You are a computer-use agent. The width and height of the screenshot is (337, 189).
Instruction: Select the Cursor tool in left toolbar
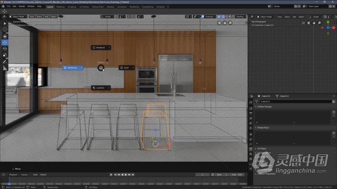tap(5, 30)
